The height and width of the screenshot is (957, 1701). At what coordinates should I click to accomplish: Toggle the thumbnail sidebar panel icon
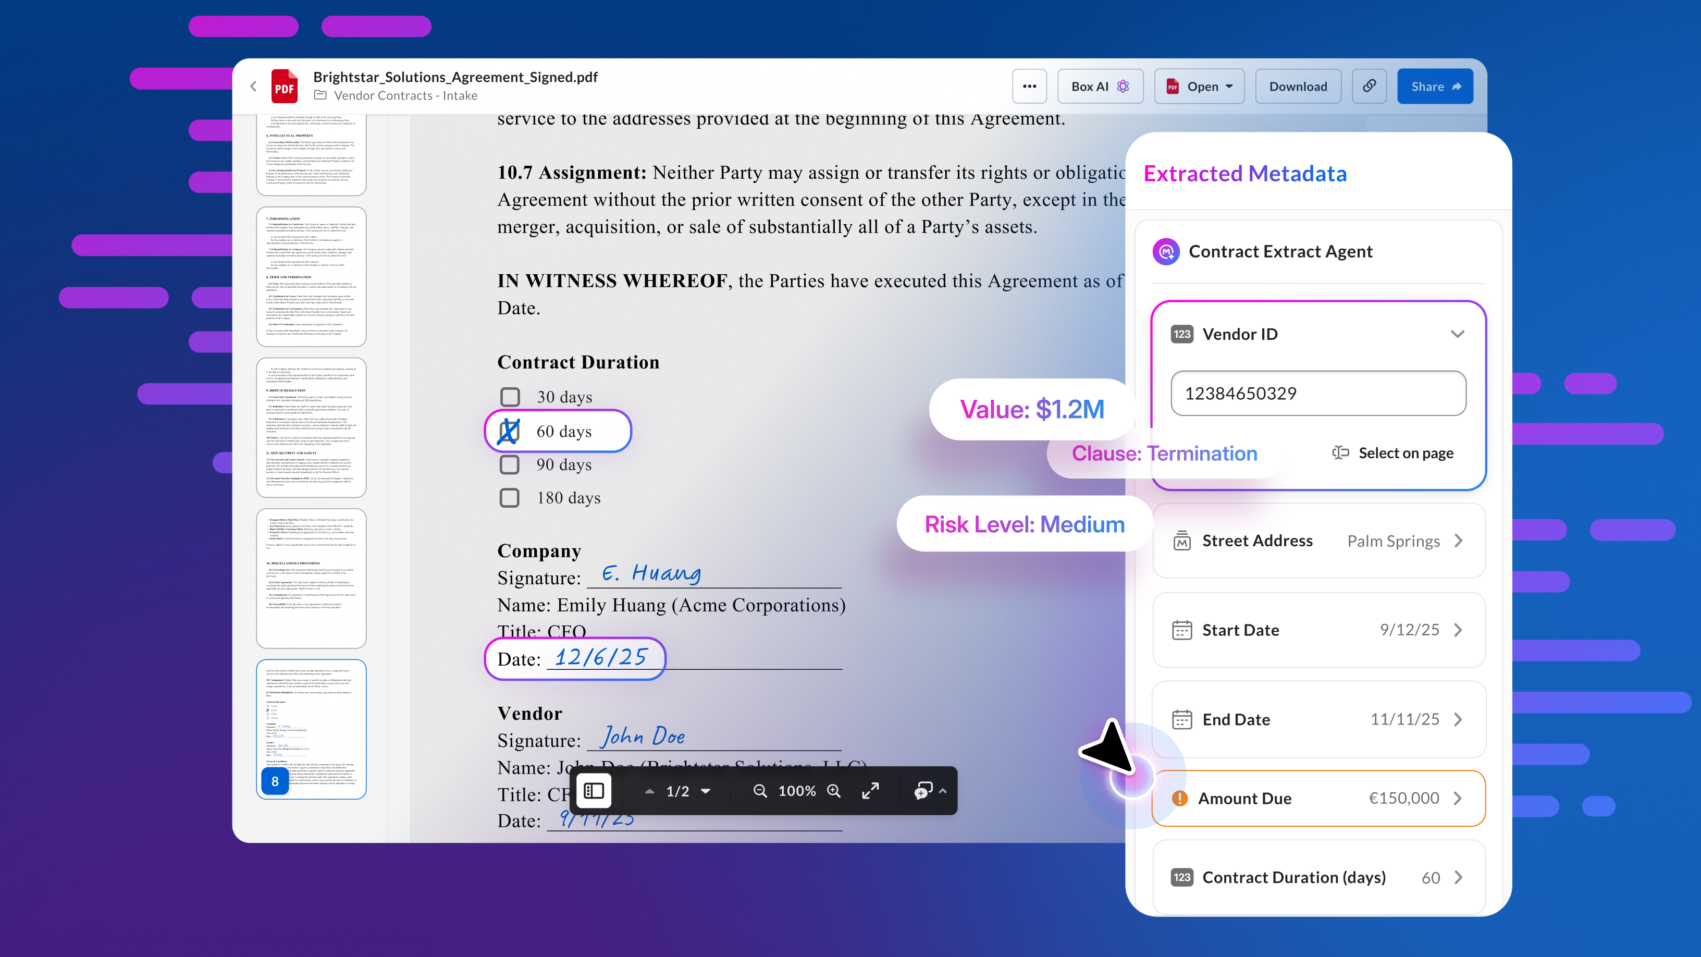click(x=594, y=791)
